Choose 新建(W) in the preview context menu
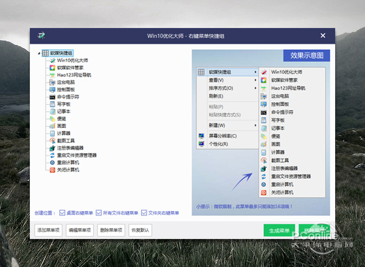This screenshot has width=365, height=267. pyautogui.click(x=217, y=125)
